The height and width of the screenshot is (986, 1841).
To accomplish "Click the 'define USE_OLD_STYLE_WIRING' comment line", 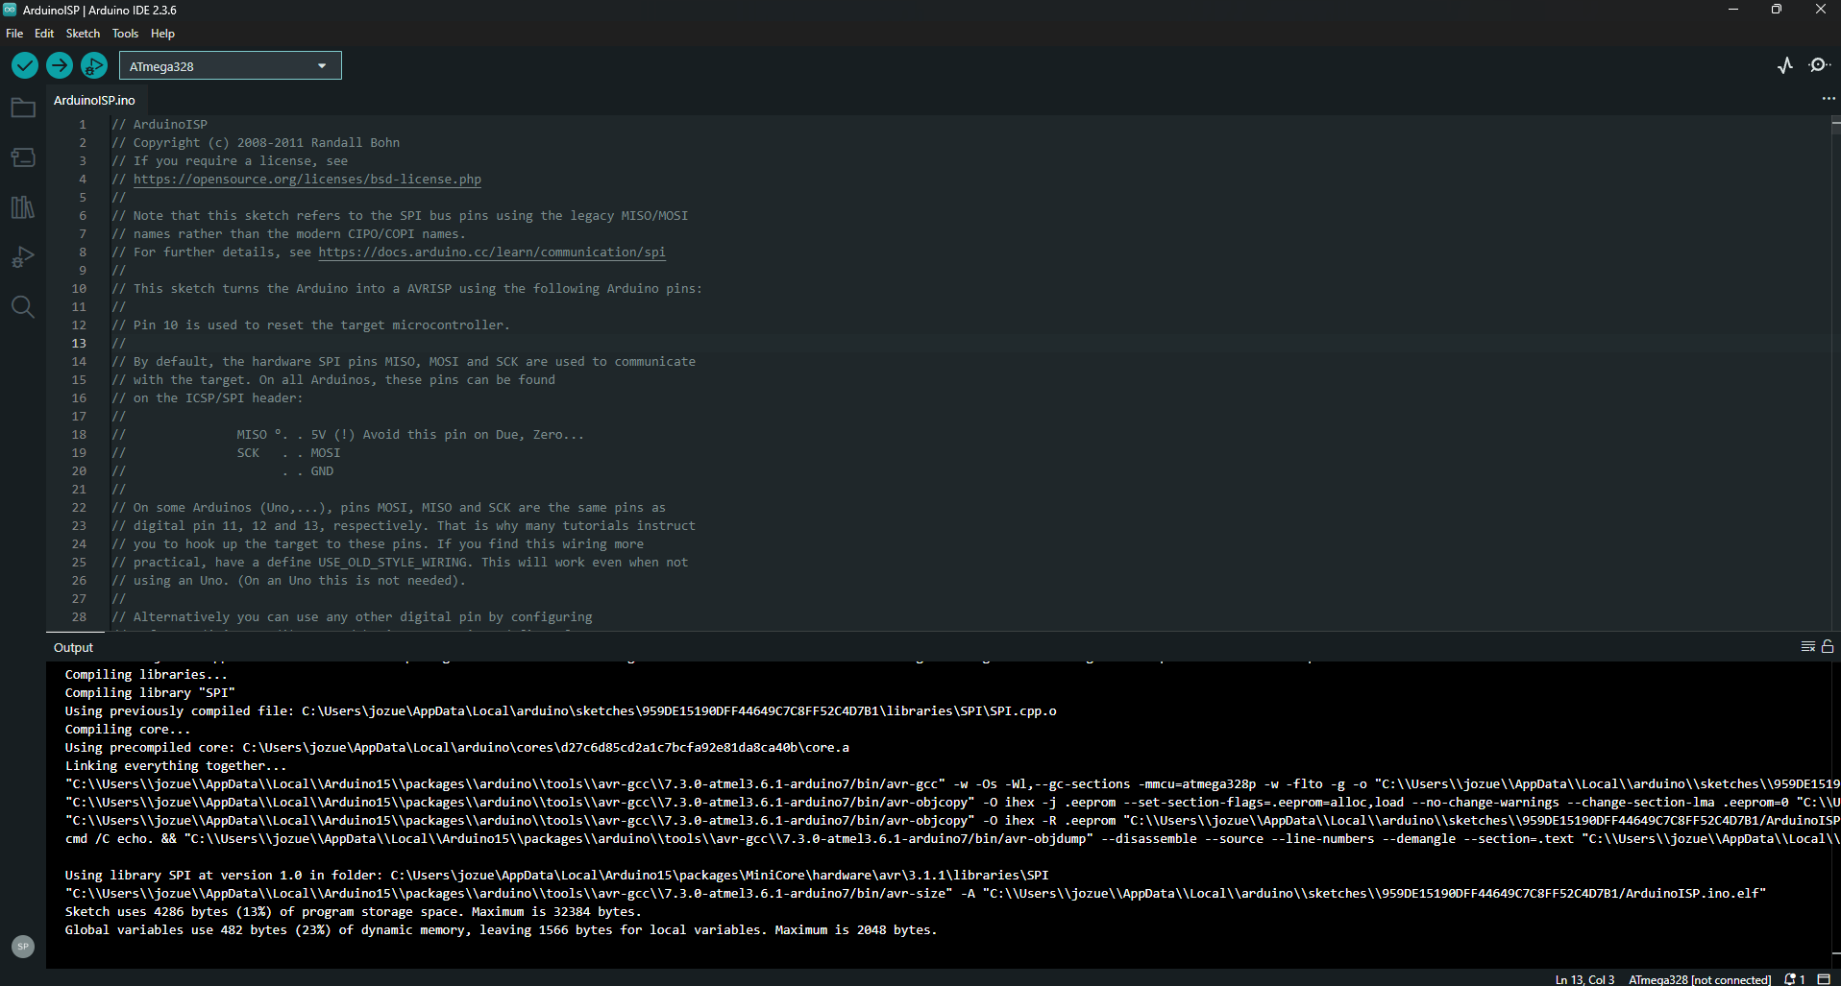I will (x=400, y=563).
